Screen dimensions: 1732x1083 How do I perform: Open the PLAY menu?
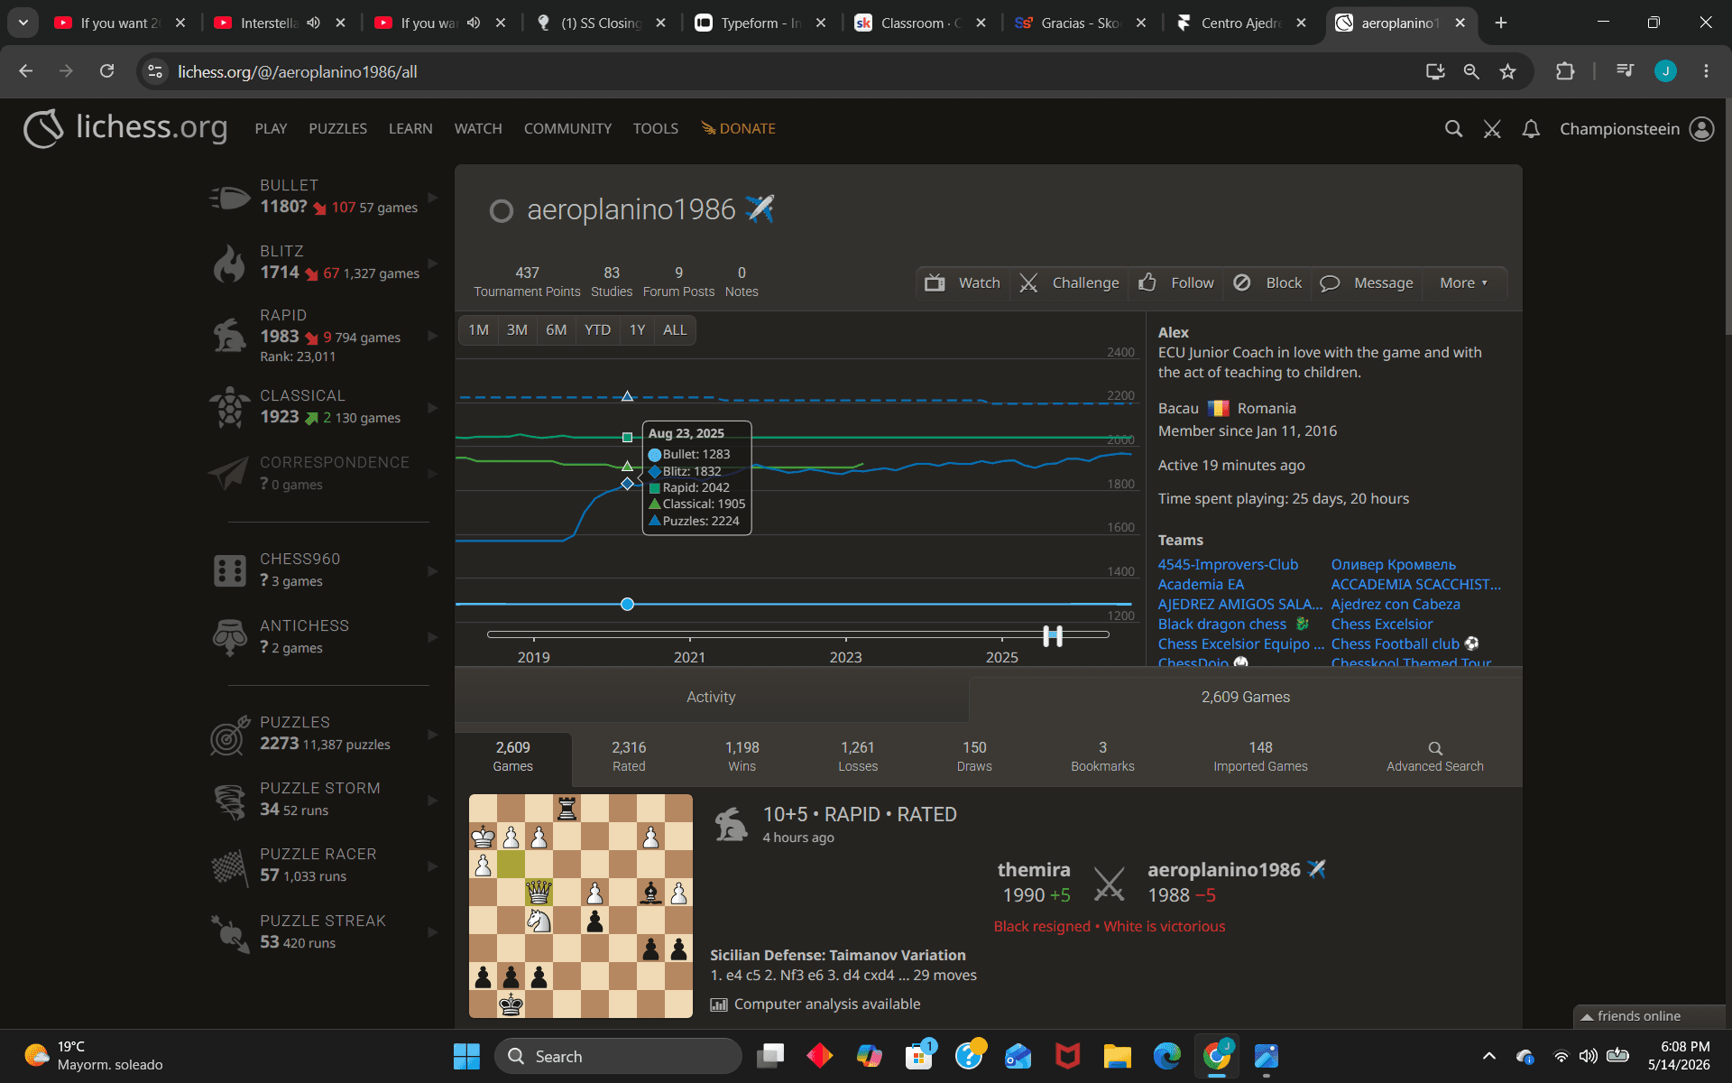pos(271,128)
